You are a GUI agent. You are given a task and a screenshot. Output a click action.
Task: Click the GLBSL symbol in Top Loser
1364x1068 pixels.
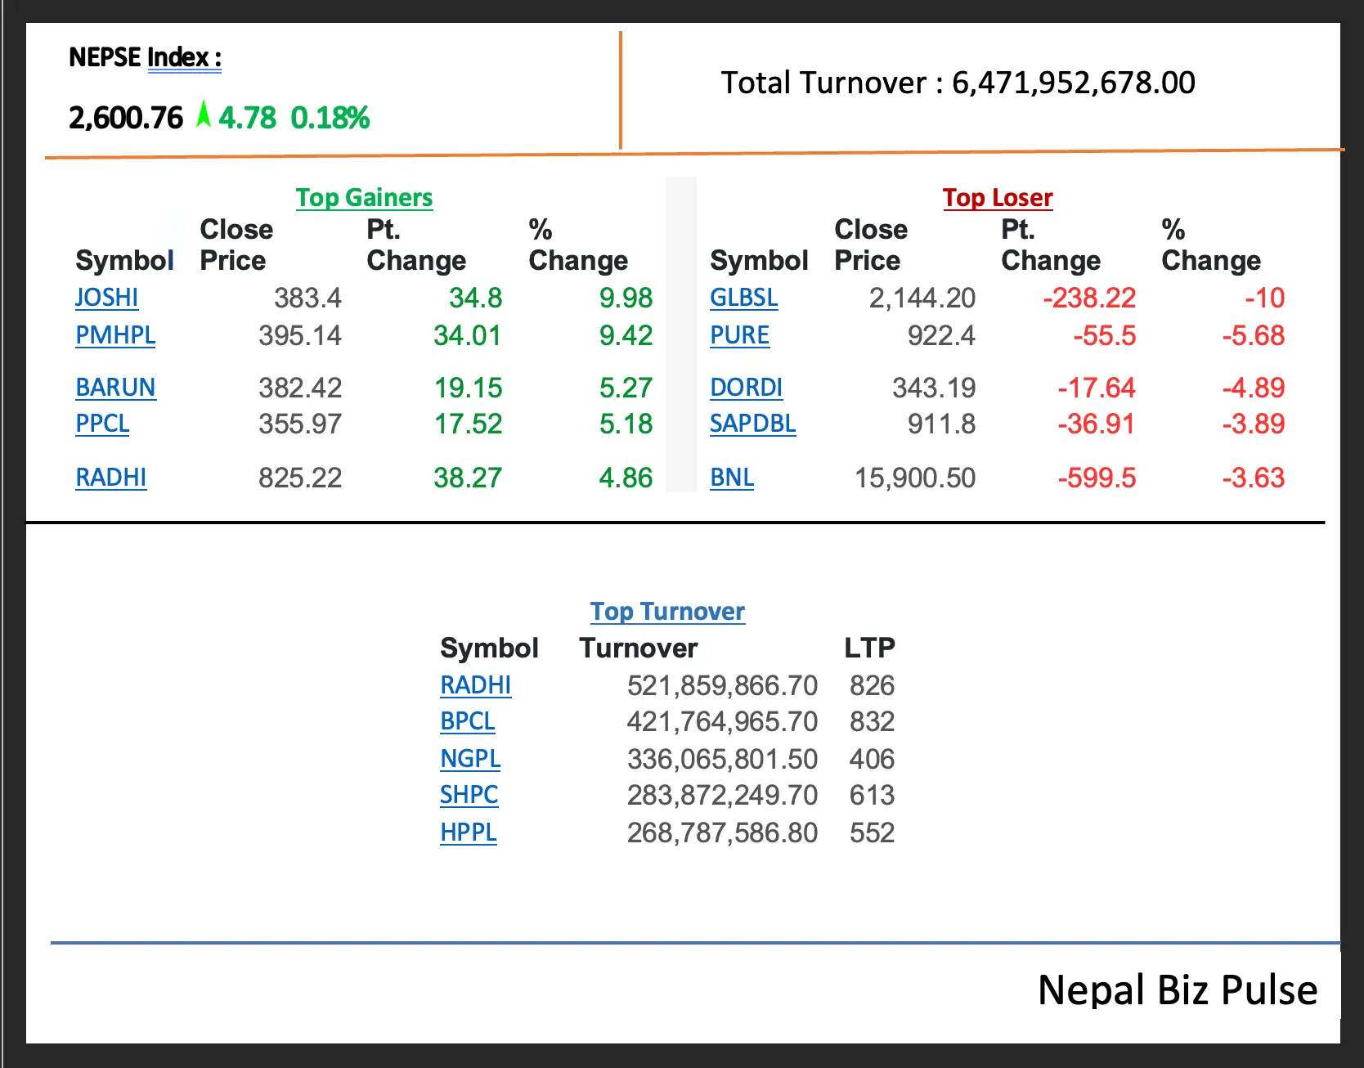click(x=743, y=298)
